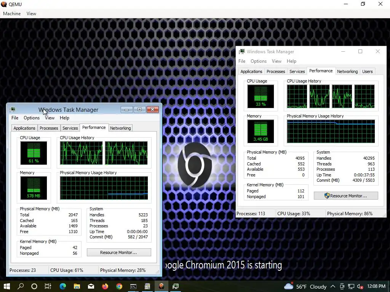Maximize the guest Task Manager window

[x=139, y=109]
